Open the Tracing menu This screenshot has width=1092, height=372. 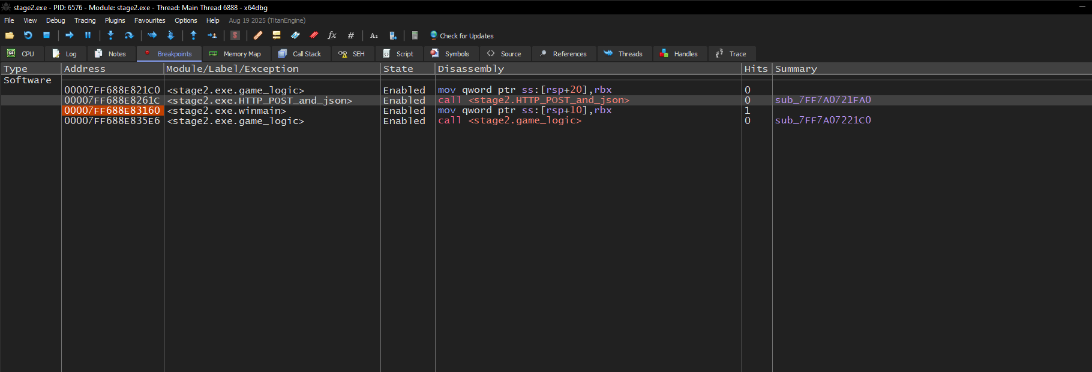(85, 20)
